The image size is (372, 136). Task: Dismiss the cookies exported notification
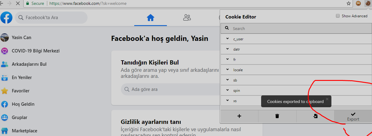pyautogui.click(x=327, y=99)
